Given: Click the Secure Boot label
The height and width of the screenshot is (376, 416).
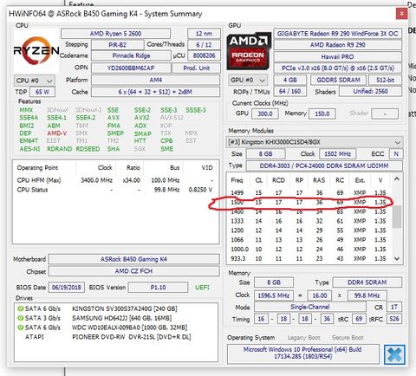Looking at the screenshot, I should click(348, 338).
